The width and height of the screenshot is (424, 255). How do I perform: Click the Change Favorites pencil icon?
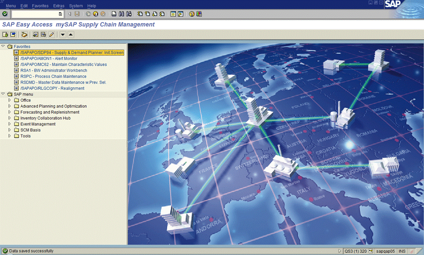[51, 35]
